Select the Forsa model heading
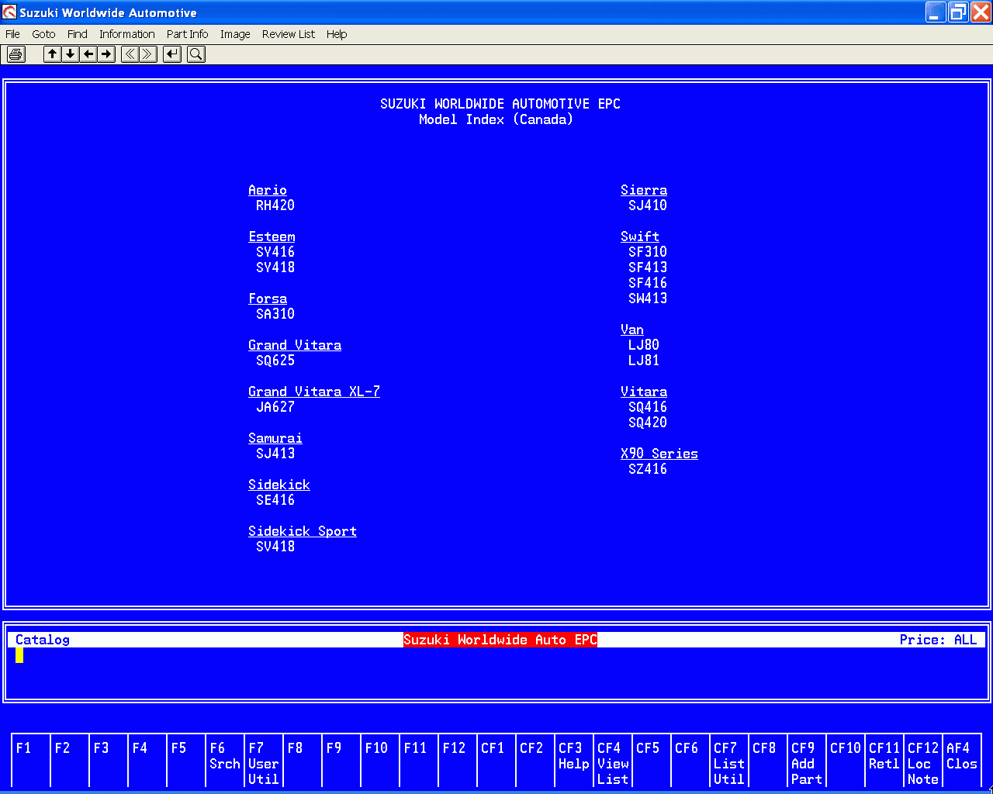The image size is (993, 794). (268, 299)
